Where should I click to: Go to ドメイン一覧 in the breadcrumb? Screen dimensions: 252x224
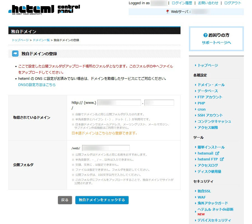41,40
